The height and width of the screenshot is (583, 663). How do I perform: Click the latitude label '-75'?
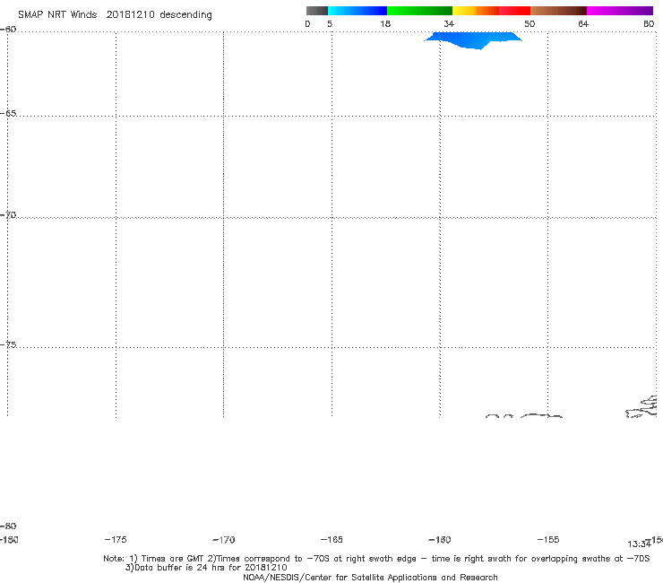pyautogui.click(x=8, y=344)
